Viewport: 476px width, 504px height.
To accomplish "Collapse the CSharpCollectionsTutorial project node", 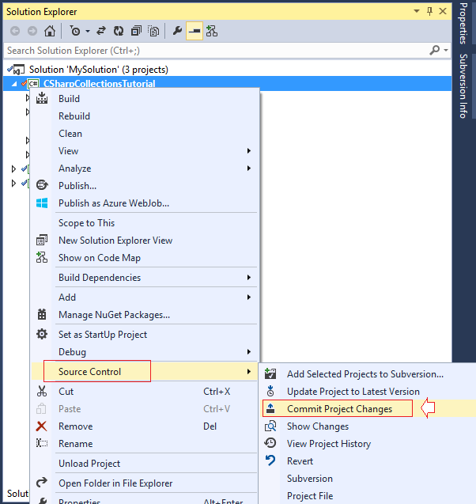I will tap(14, 84).
